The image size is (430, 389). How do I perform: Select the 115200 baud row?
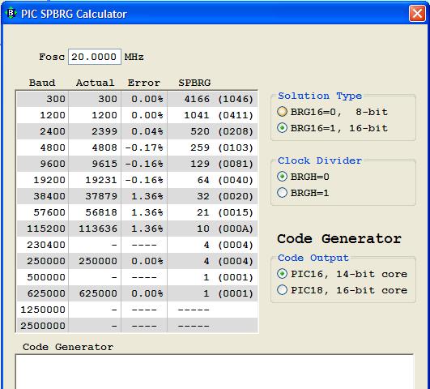137,229
